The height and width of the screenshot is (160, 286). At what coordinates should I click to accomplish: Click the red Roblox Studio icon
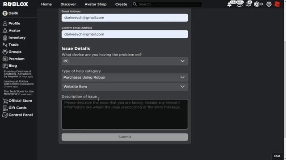tap(277, 4)
